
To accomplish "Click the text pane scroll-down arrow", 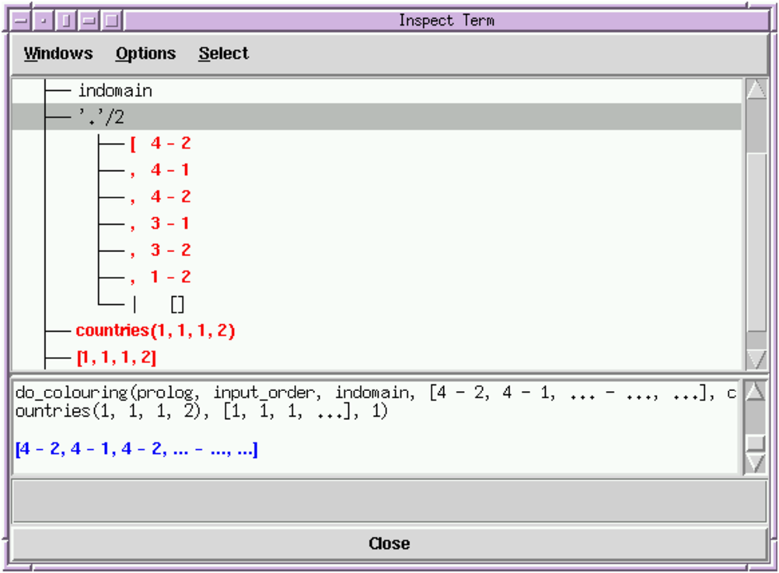I will point(755,463).
